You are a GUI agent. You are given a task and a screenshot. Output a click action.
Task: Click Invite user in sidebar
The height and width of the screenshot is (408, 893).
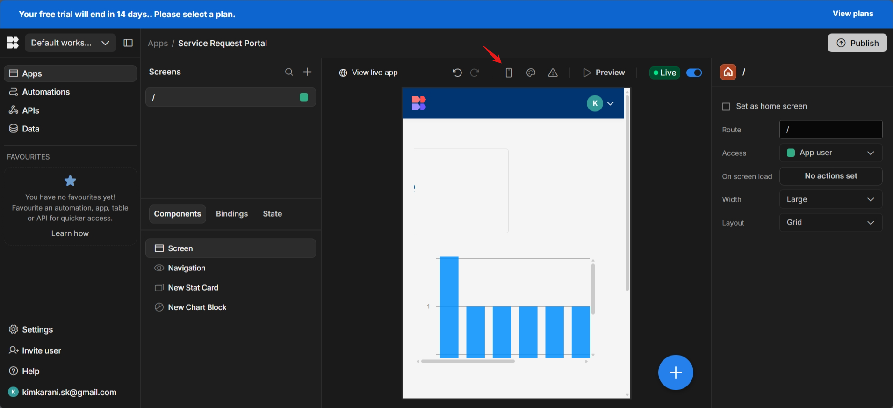[41, 350]
